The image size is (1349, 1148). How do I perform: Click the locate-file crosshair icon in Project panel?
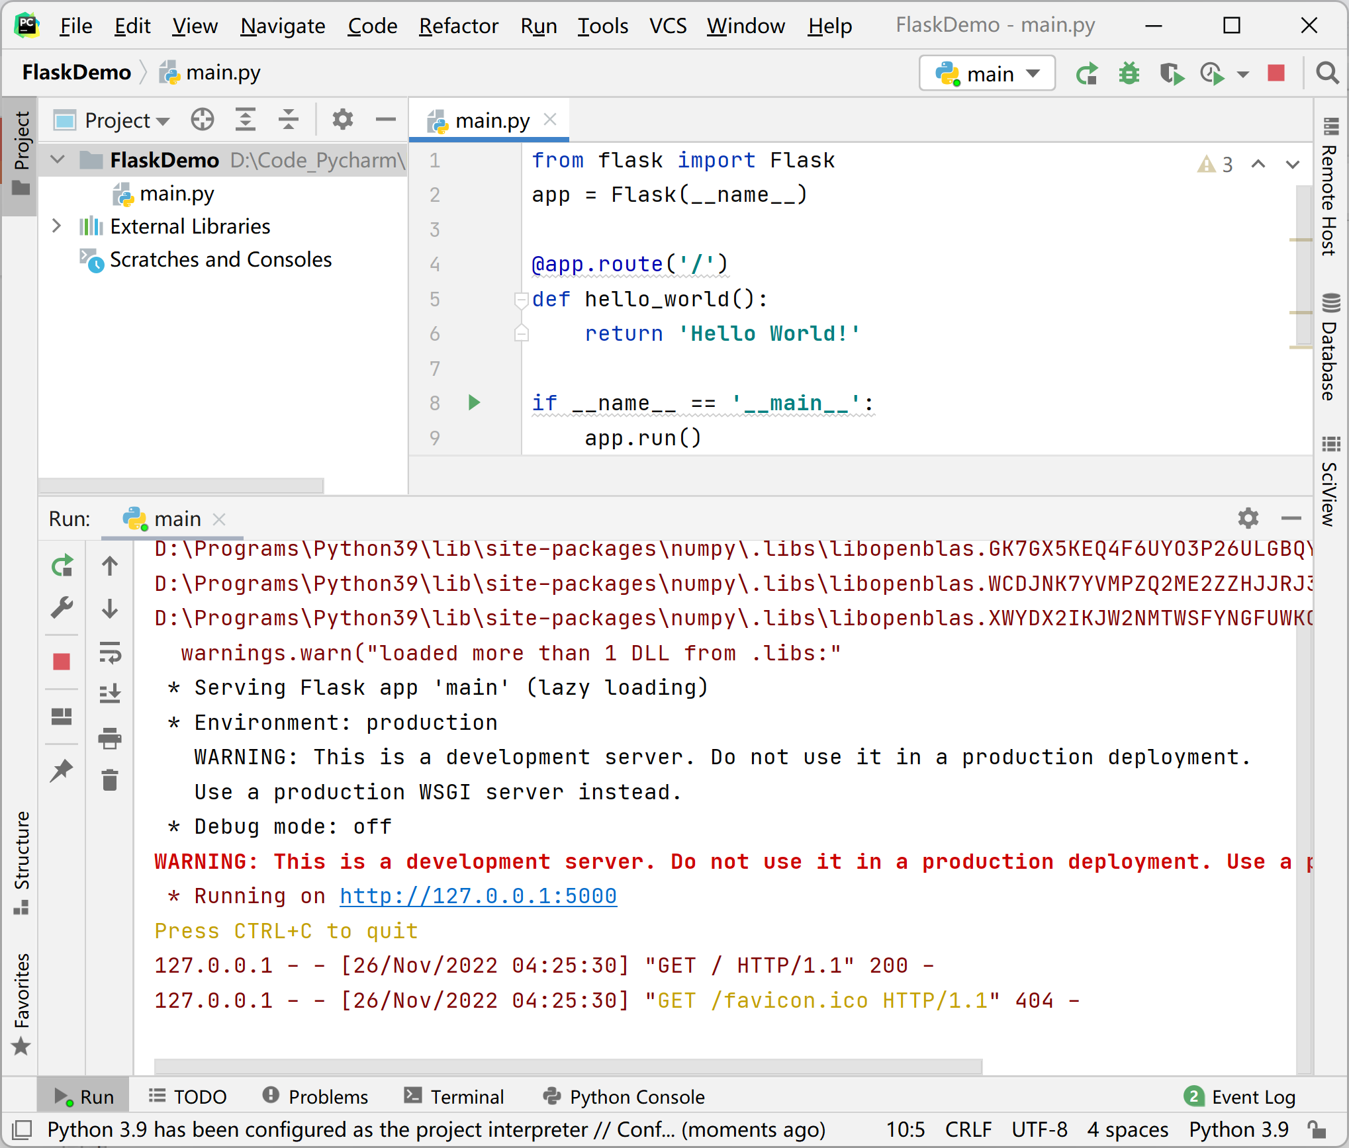coord(202,120)
